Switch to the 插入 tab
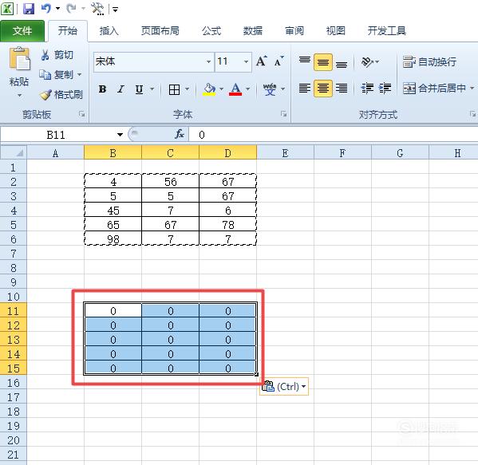 coord(109,31)
